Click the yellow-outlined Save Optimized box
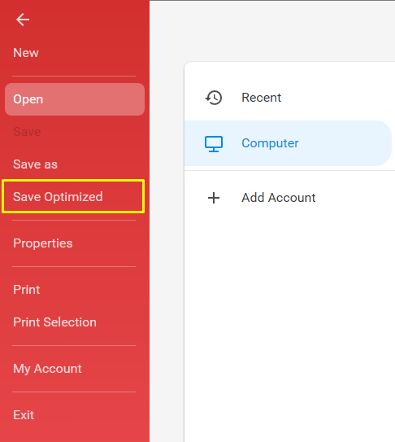This screenshot has width=395, height=442. [x=73, y=196]
